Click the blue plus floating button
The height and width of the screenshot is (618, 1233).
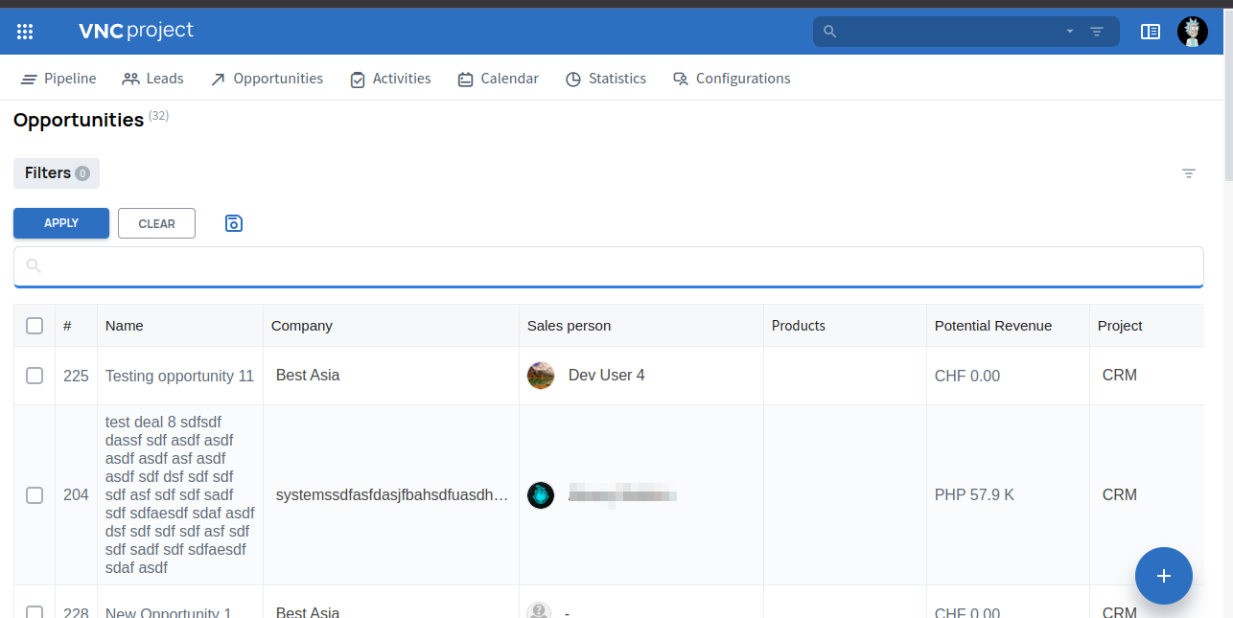(1163, 576)
